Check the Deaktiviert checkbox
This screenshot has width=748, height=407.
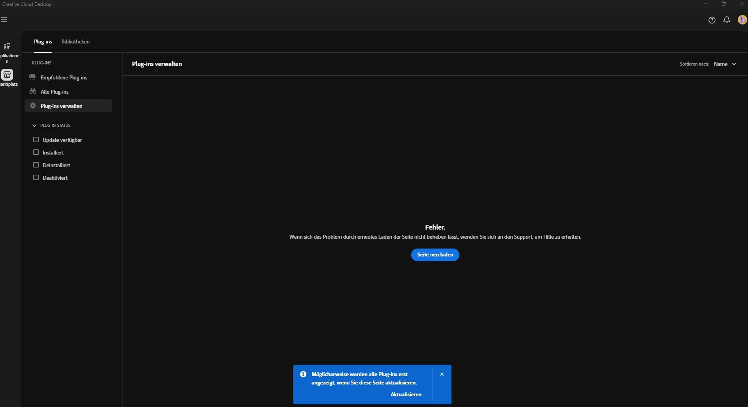(36, 177)
